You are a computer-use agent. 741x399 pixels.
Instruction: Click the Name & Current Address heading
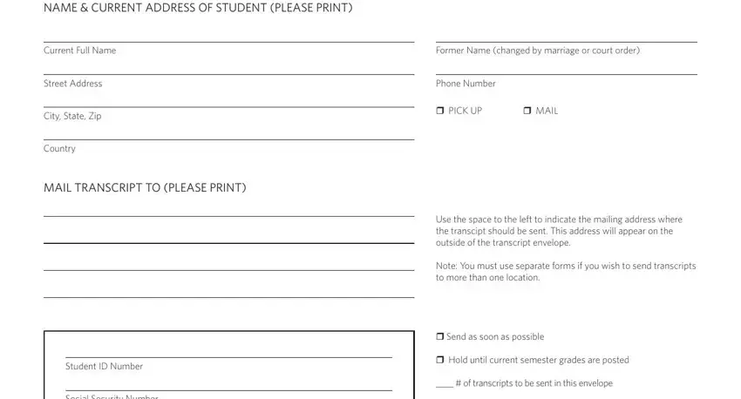tap(198, 8)
